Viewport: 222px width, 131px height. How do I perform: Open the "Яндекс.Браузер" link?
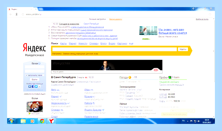coord(93,110)
